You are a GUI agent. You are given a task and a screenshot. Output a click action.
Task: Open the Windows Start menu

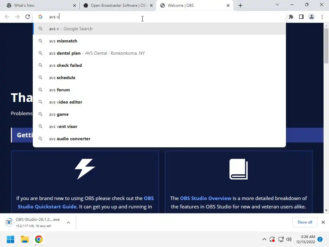click(x=10, y=239)
